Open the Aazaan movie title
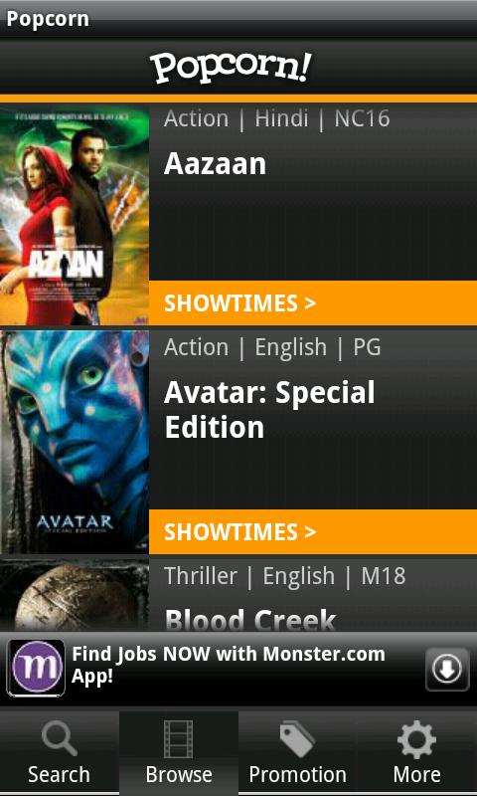 [215, 164]
